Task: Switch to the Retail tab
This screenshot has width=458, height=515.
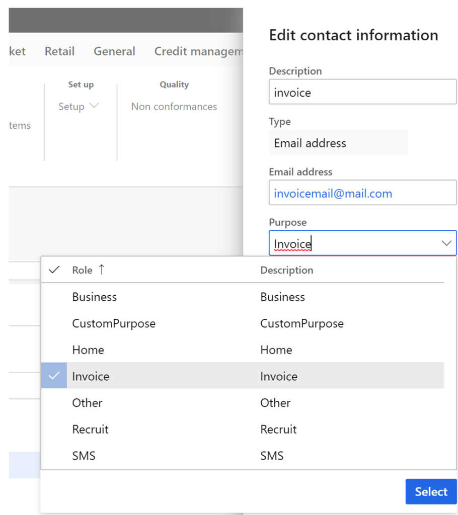Action: [x=59, y=51]
